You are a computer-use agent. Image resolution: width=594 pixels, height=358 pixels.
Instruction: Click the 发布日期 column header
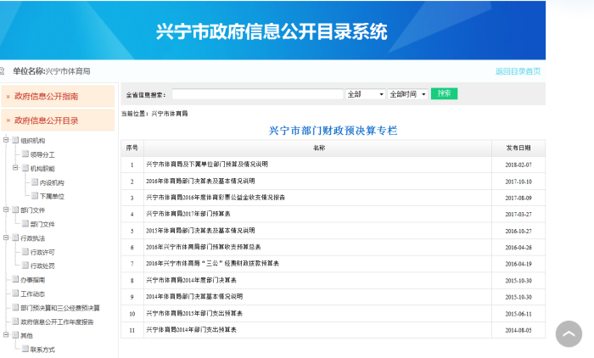tap(518, 148)
